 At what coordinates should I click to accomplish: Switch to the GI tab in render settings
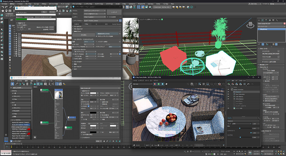click(x=96, y=24)
